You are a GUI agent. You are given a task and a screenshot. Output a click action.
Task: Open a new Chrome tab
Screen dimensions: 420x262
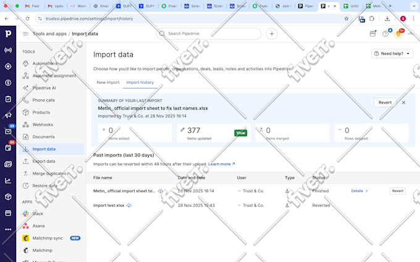(390, 6)
